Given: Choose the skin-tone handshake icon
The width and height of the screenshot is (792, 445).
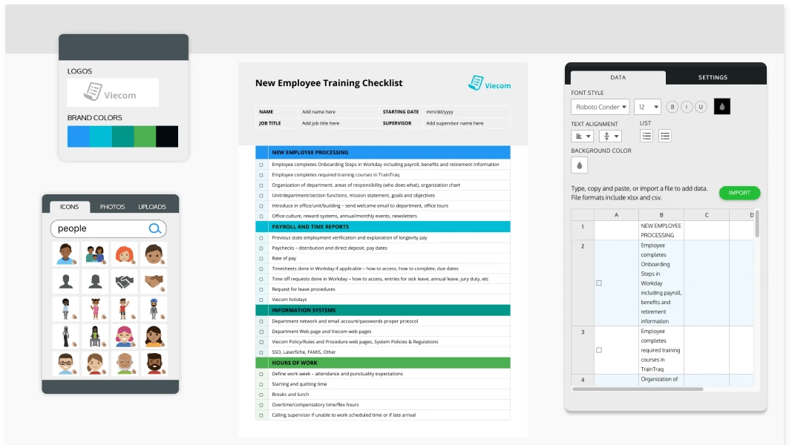Looking at the screenshot, I should [x=154, y=282].
